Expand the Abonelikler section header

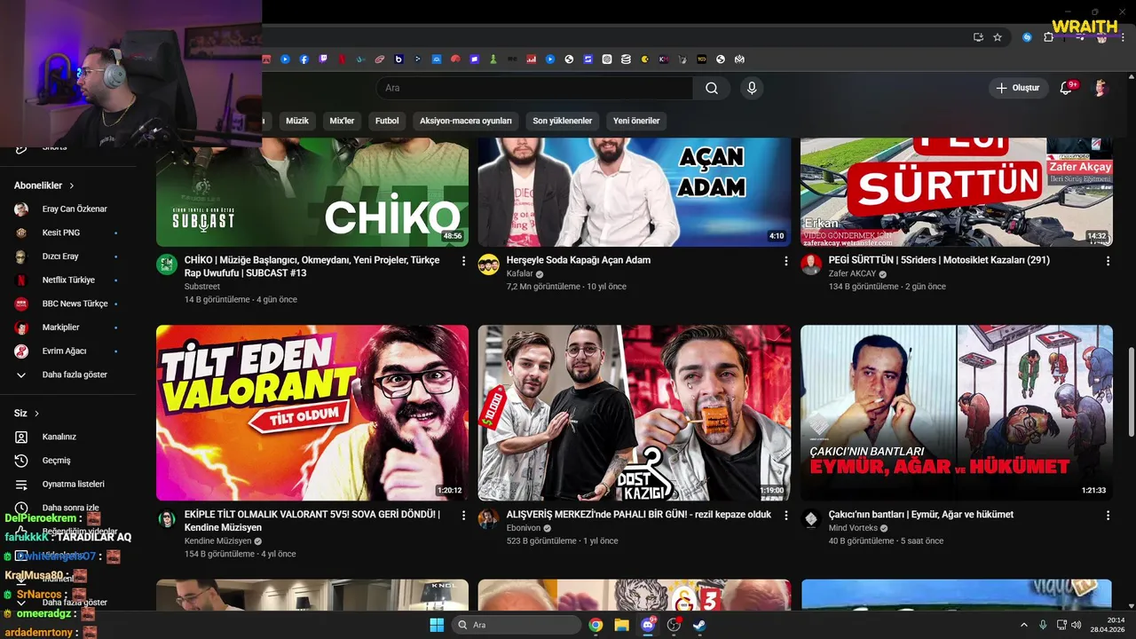pos(44,185)
